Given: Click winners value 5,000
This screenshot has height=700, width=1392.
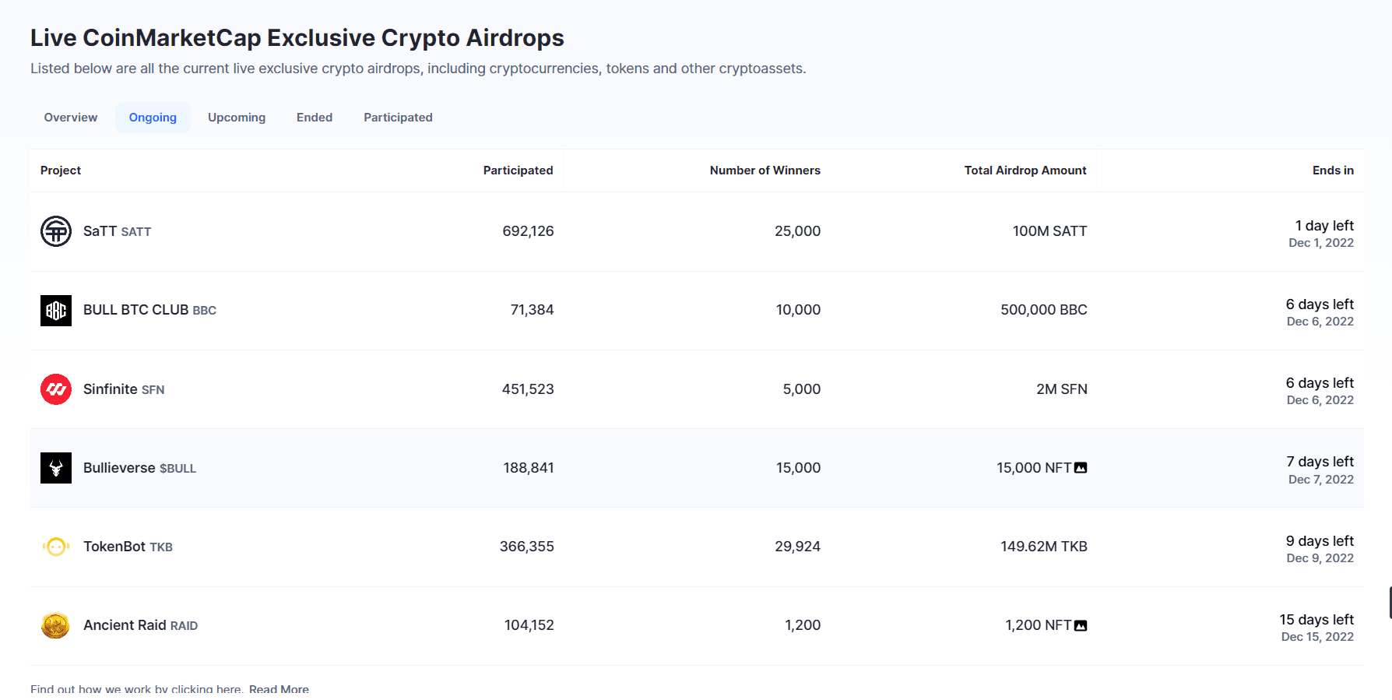Looking at the screenshot, I should tap(802, 389).
